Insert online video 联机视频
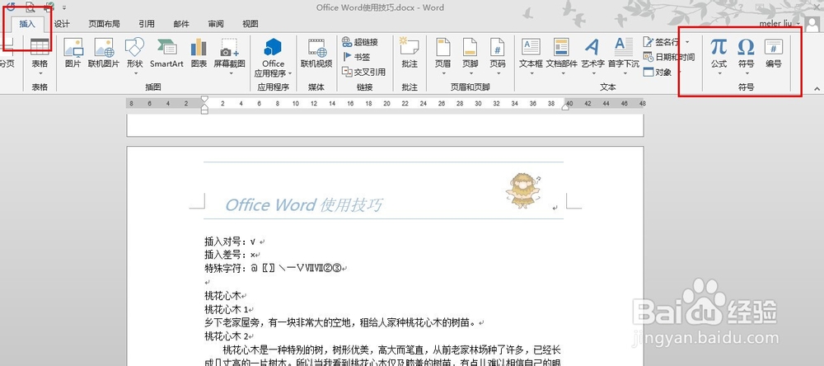This screenshot has height=366, width=824. coord(316,54)
